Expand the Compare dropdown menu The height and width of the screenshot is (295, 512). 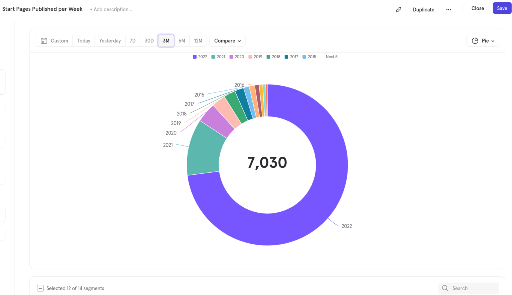(227, 40)
